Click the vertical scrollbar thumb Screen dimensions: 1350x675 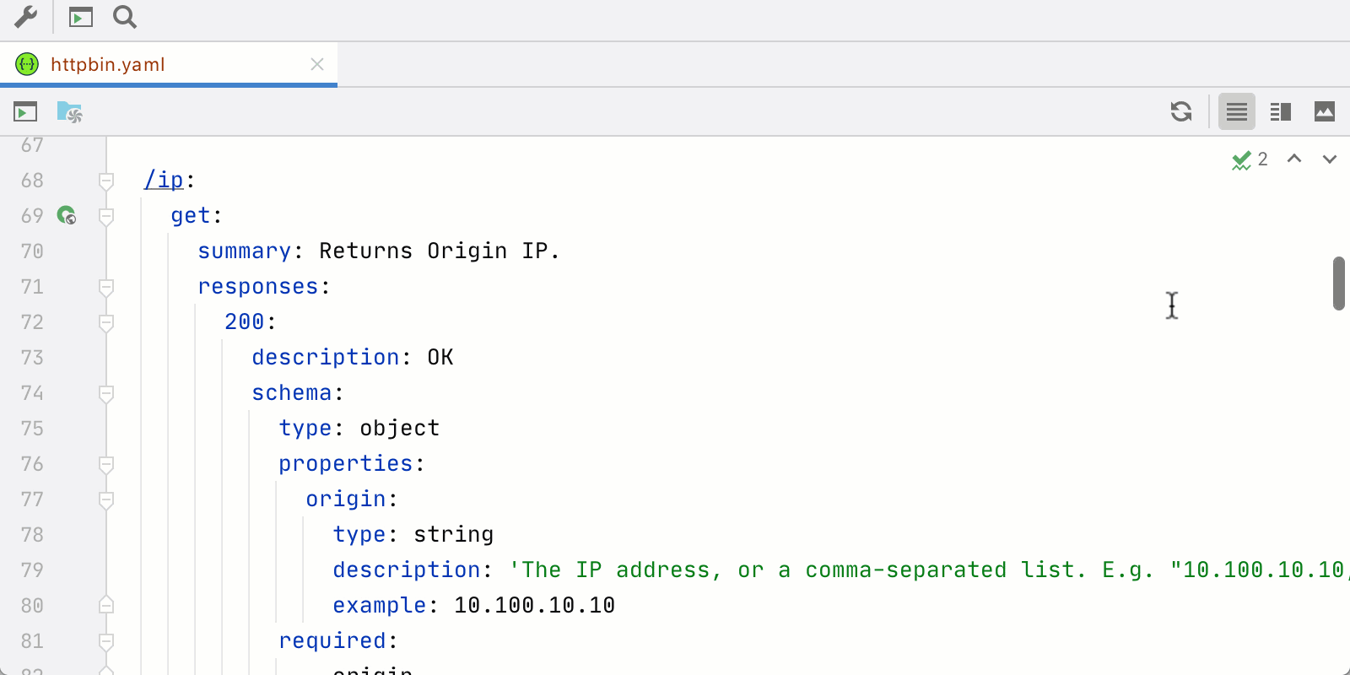tap(1338, 283)
